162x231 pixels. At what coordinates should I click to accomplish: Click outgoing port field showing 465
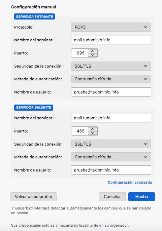(x=80, y=131)
